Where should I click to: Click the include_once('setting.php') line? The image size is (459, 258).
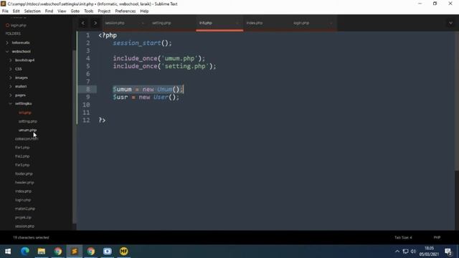tap(164, 66)
